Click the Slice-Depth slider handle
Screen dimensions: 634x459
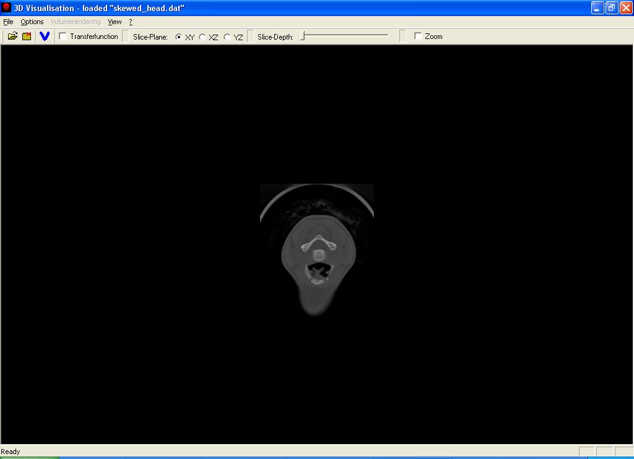click(303, 36)
